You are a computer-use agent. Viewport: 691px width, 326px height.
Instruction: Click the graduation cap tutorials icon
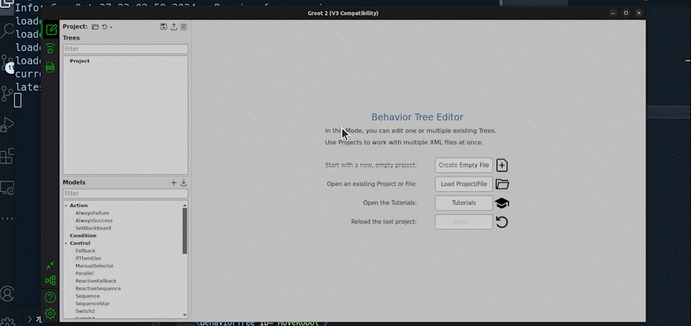tap(502, 203)
